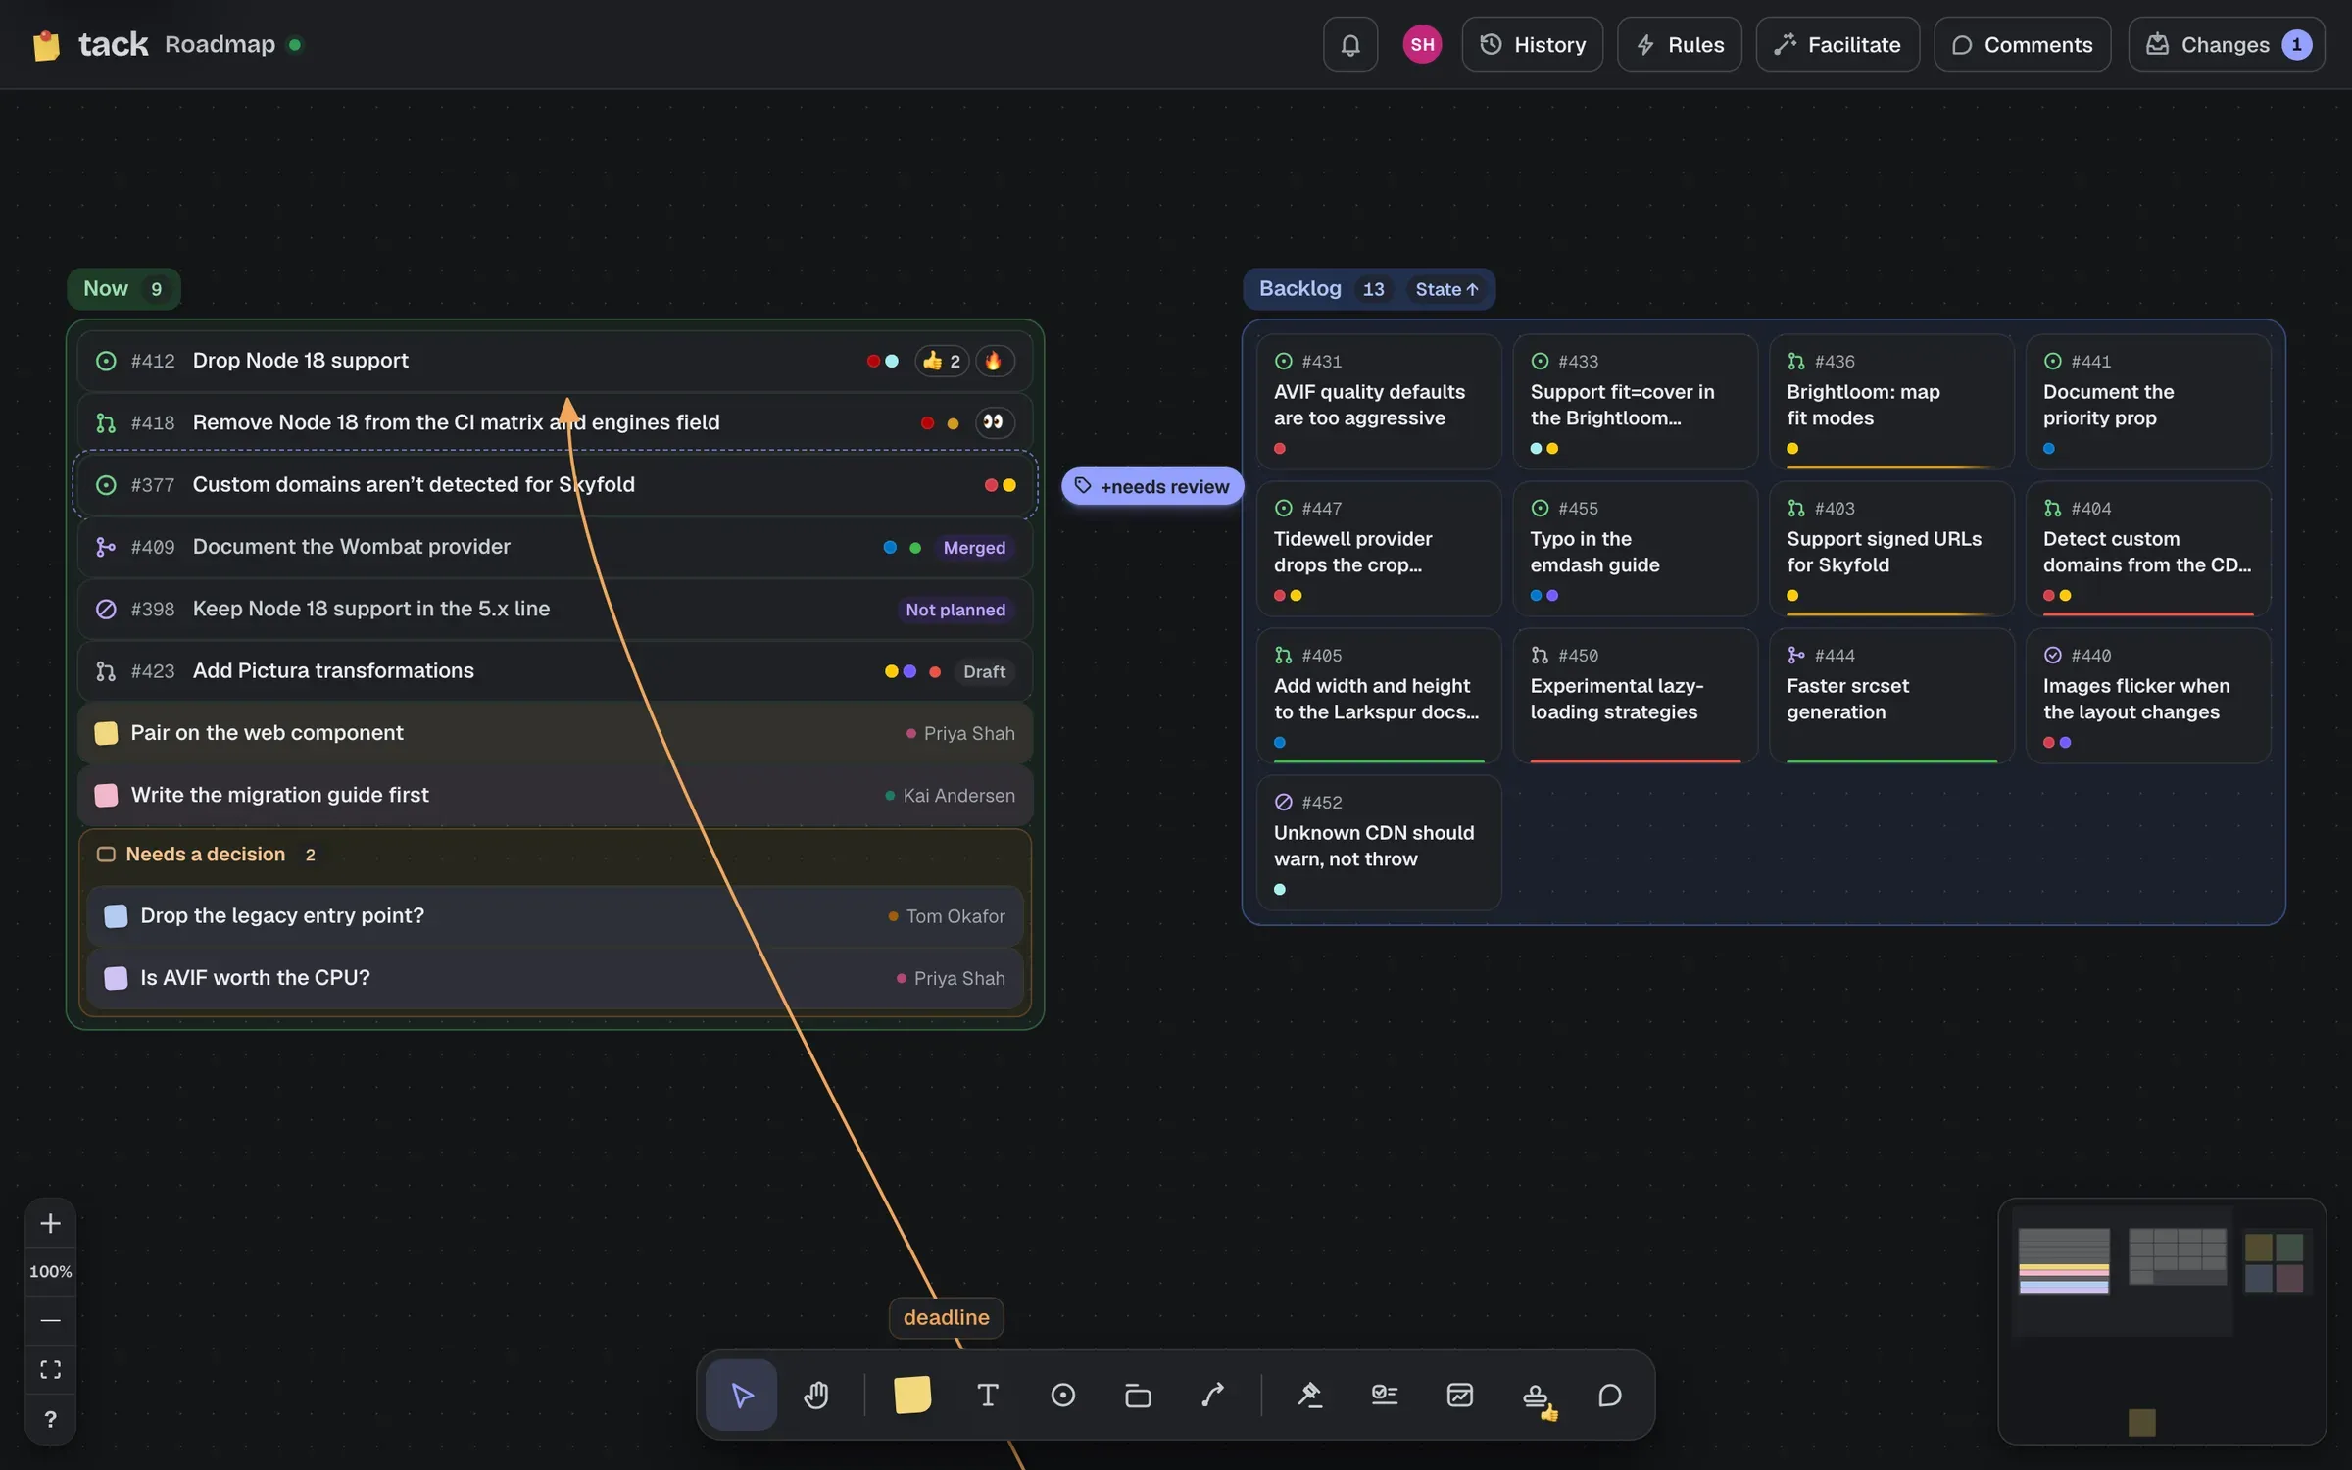Screen dimensions: 2352x1470
Task: Open the Changes panel
Action: click(2227, 44)
